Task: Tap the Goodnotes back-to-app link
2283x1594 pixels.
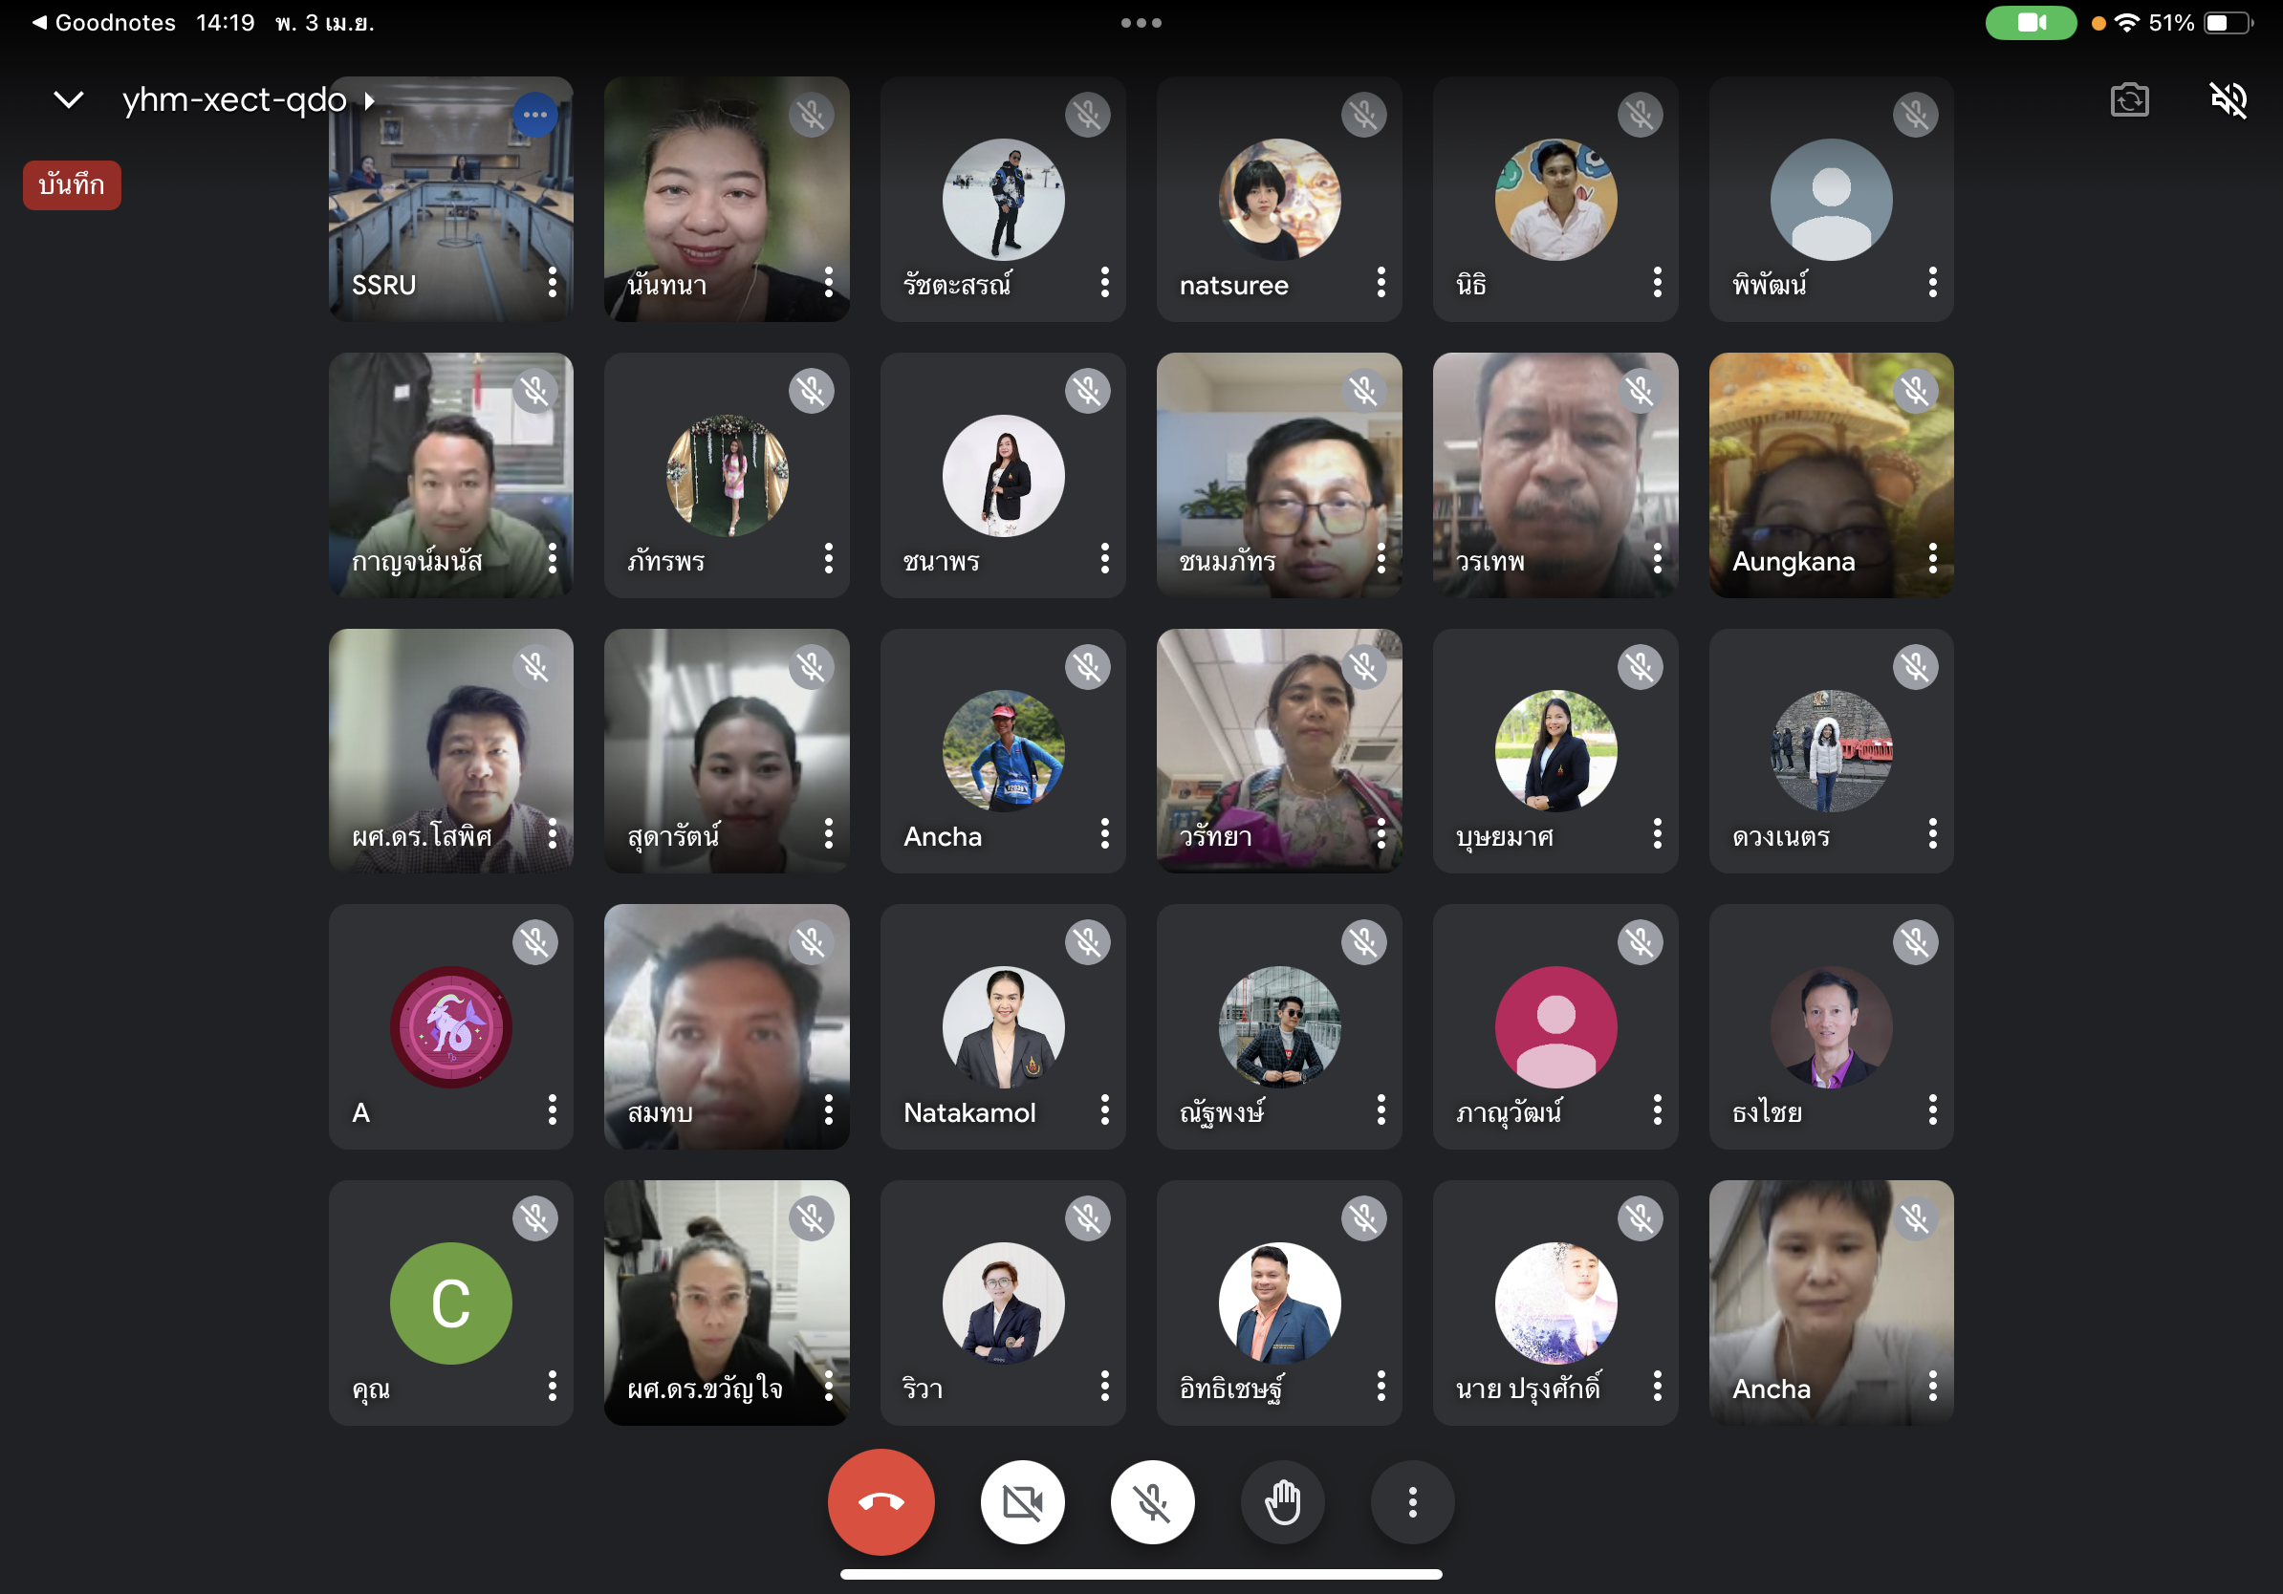Action: (103, 23)
